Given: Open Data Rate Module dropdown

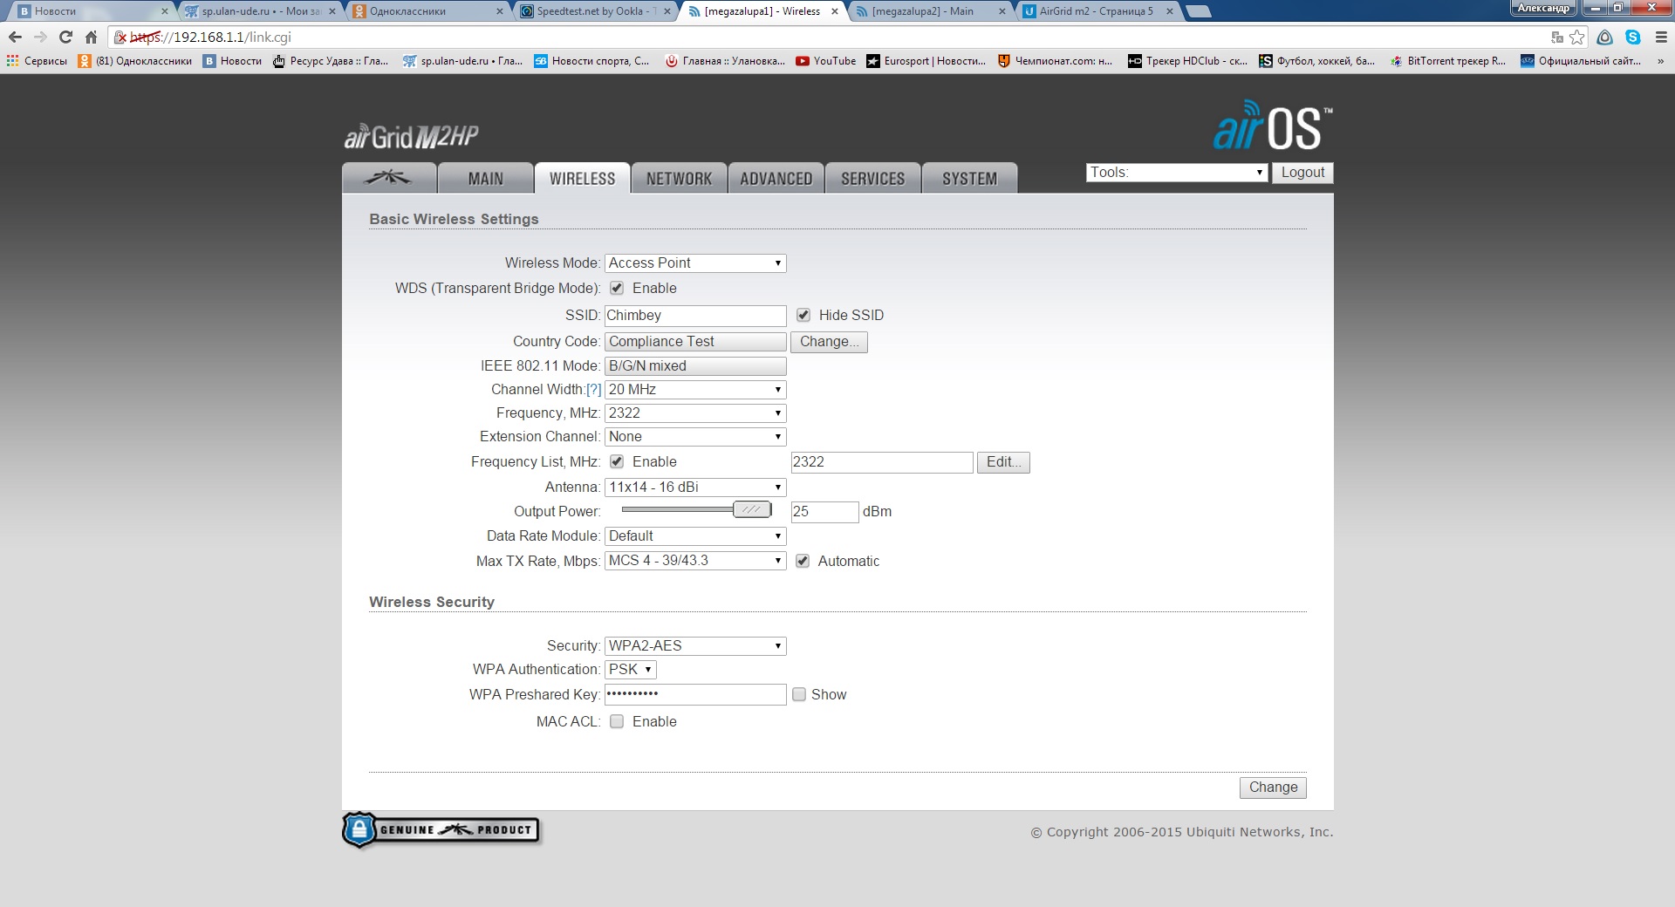Looking at the screenshot, I should pos(695,536).
